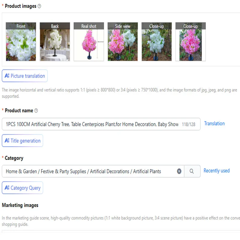
Task: Focus the Product name text field
Action: 101,124
